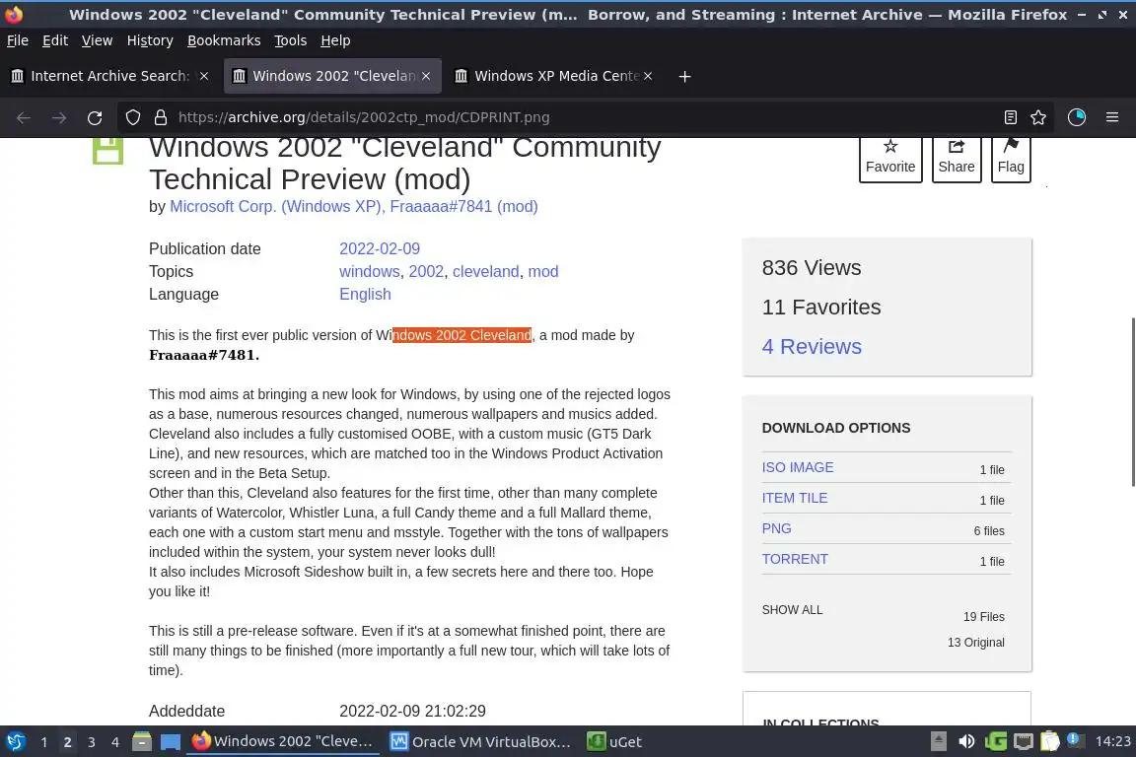Open the File menu
This screenshot has width=1136, height=757.
point(18,40)
